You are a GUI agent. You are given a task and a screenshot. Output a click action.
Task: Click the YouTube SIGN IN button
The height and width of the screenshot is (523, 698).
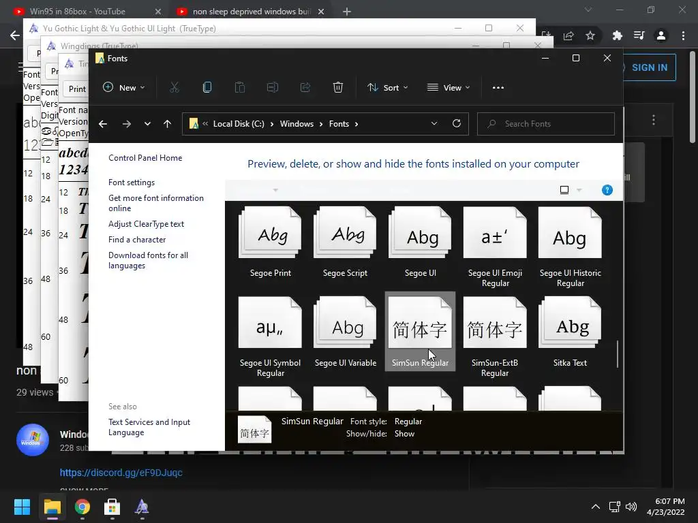(x=649, y=67)
